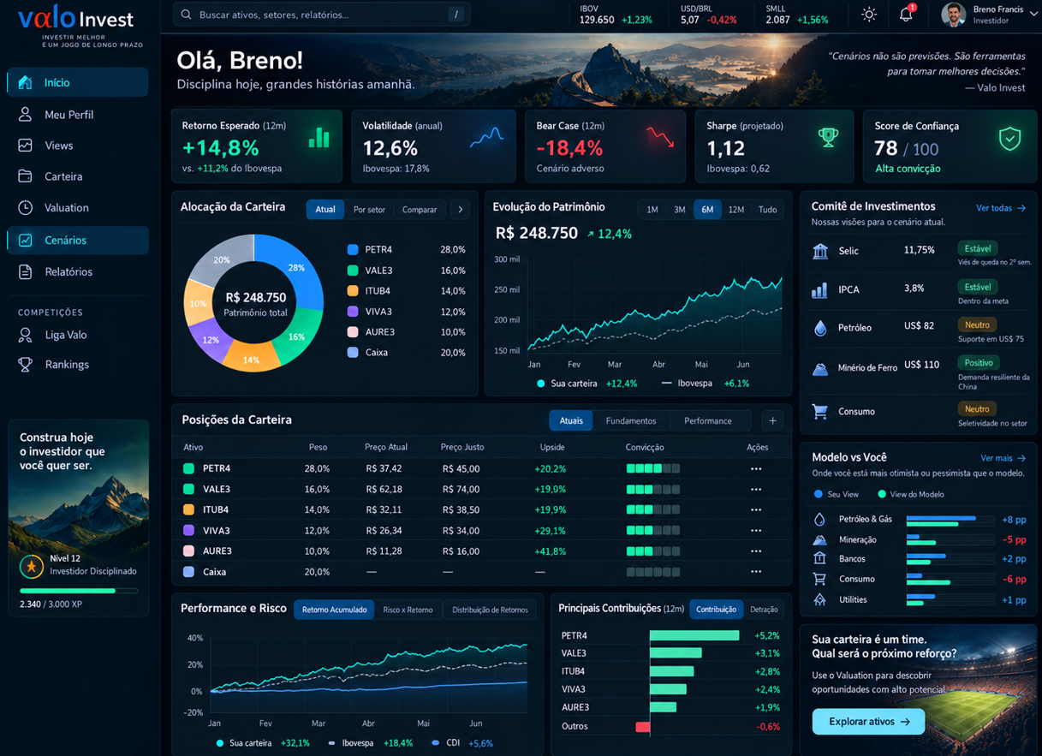This screenshot has width=1042, height=756.
Task: Click the Carteira folder icon
Action: coord(26,176)
